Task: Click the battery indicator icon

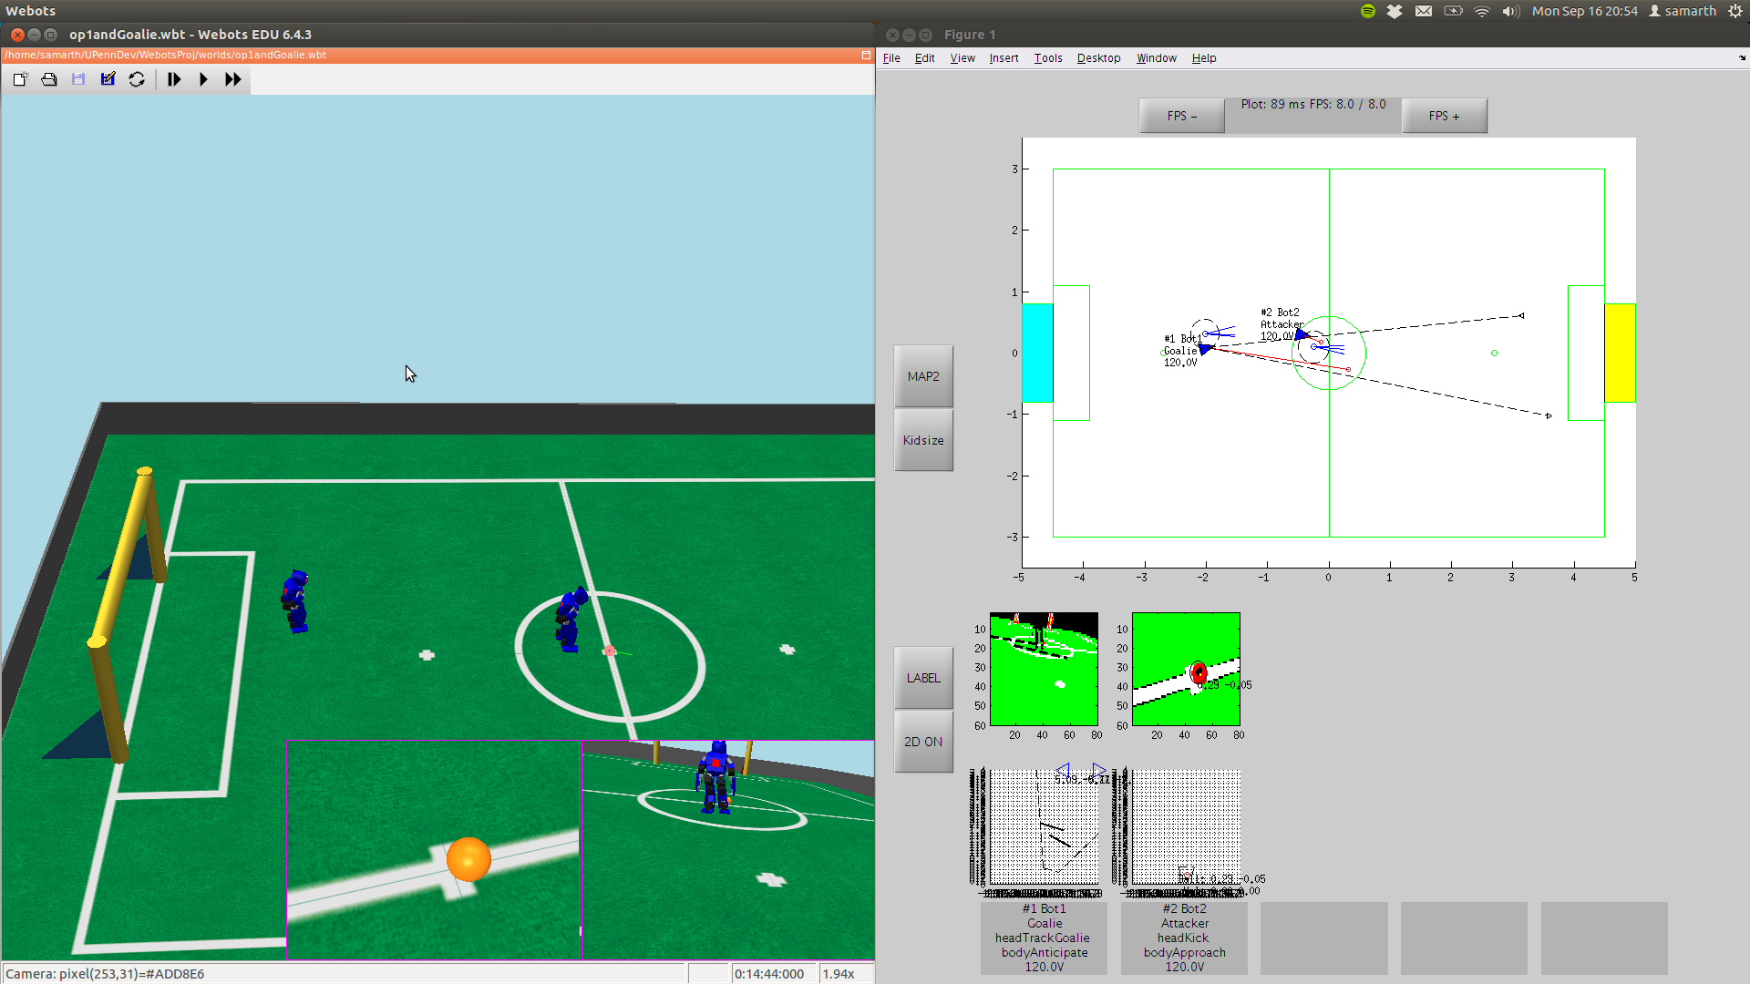Action: [1454, 11]
